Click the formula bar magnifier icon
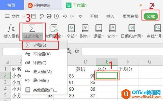 [x=69, y=51]
